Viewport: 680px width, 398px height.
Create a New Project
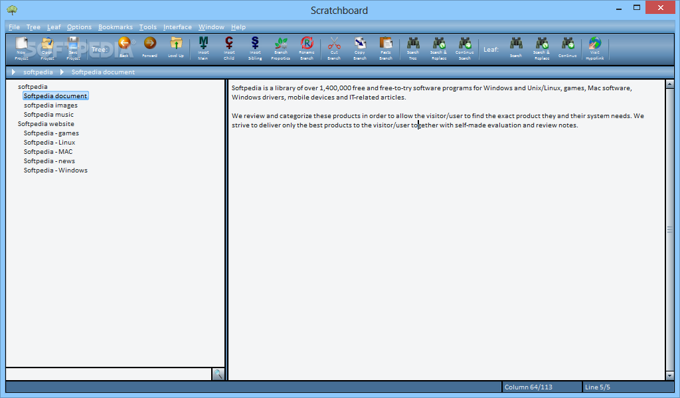21,48
